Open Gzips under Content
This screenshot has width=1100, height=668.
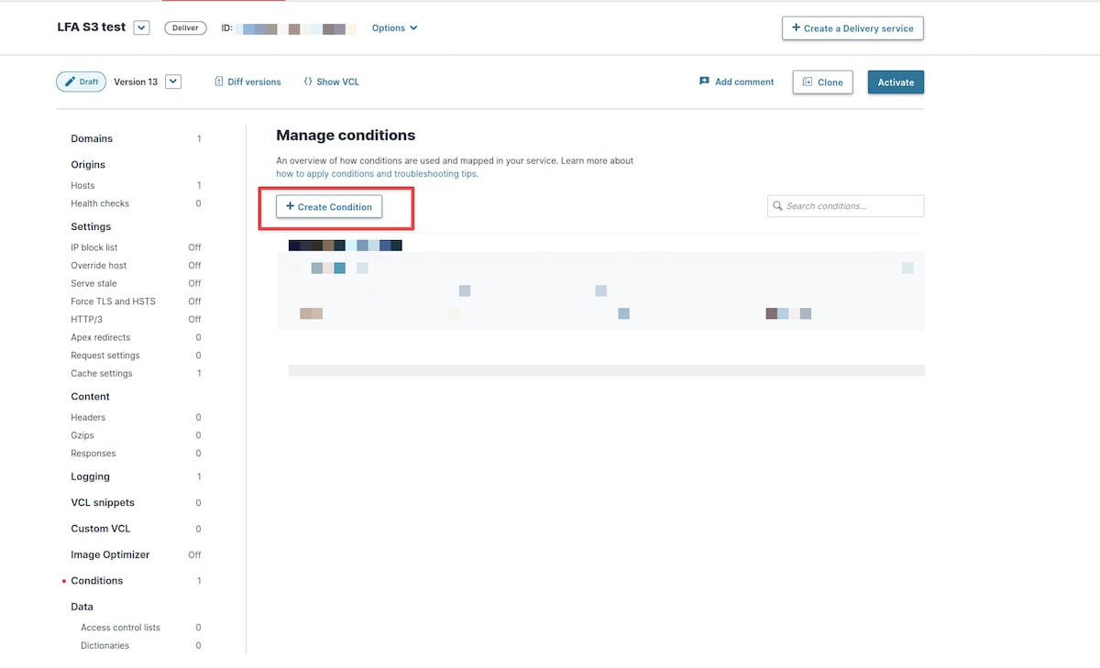click(82, 435)
